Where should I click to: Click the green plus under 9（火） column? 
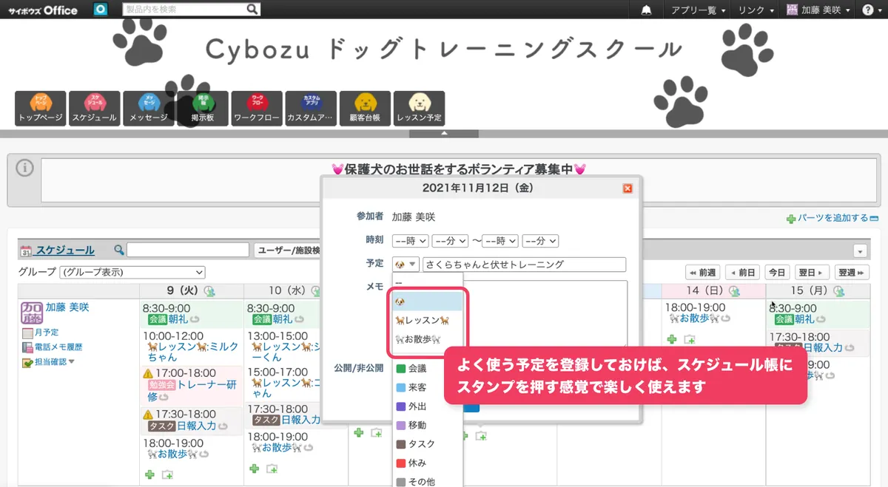pyautogui.click(x=150, y=474)
